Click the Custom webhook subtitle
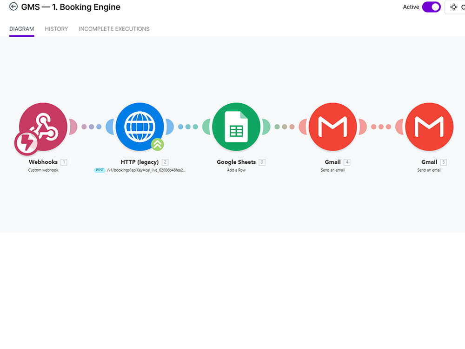 43,170
